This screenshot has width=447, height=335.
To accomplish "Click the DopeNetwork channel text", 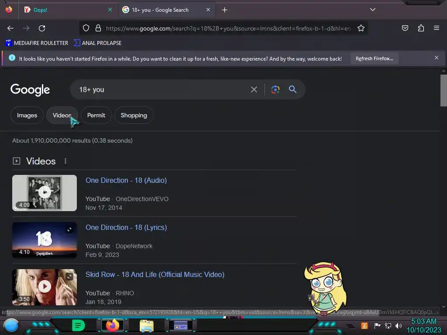I will tap(134, 246).
